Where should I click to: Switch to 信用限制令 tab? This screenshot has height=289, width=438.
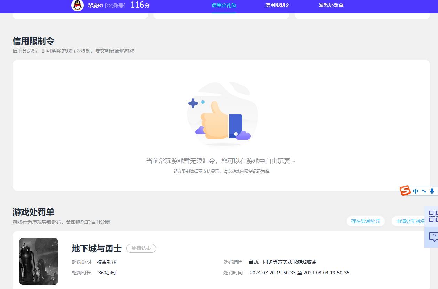coord(277,6)
